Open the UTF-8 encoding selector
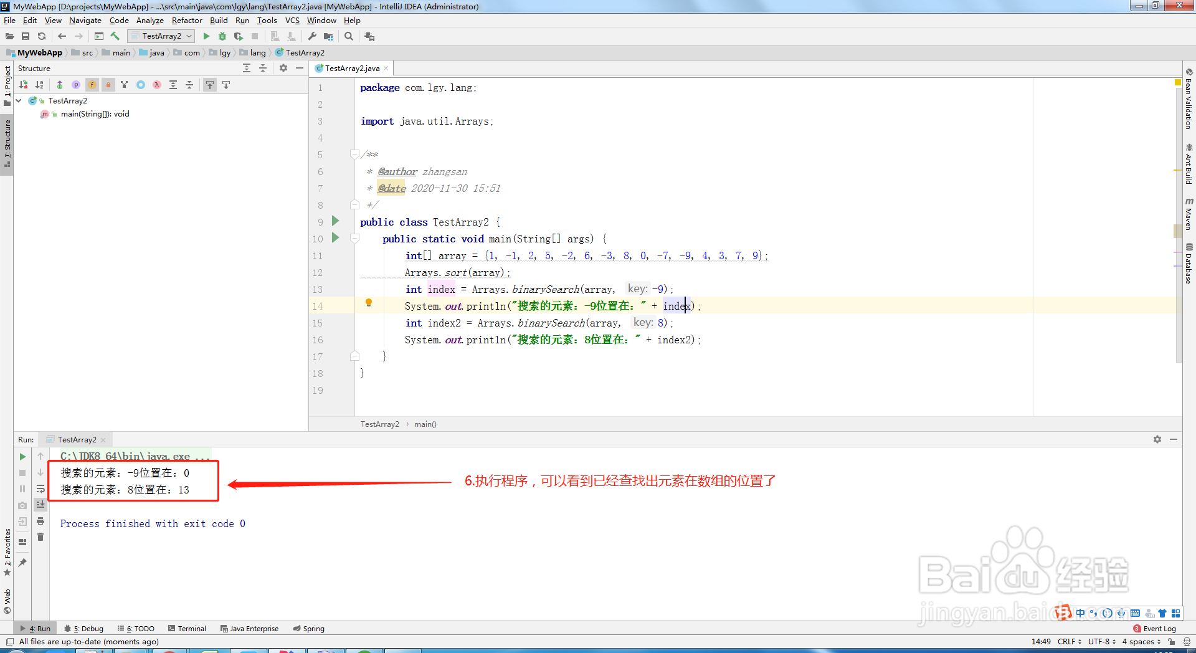The width and height of the screenshot is (1196, 653). pos(1102,641)
